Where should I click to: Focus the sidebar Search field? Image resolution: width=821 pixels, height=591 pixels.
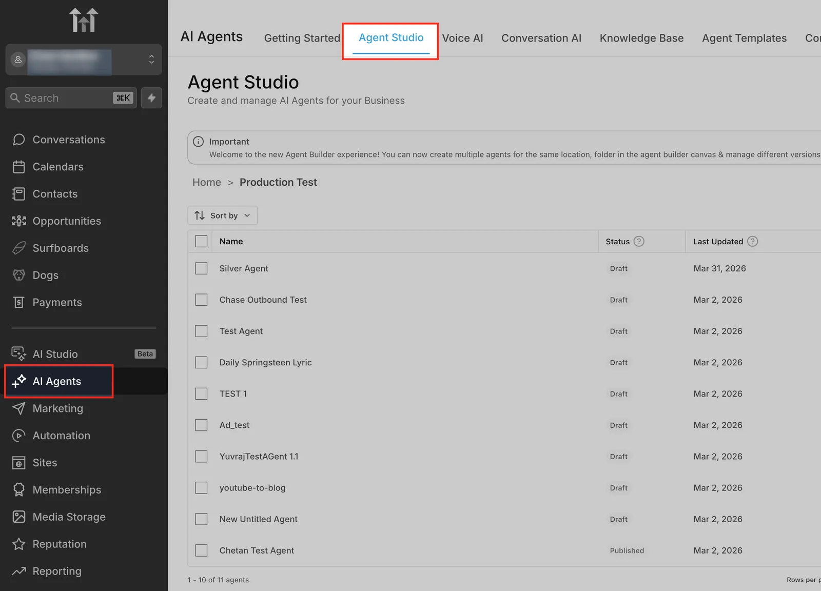[x=71, y=98]
